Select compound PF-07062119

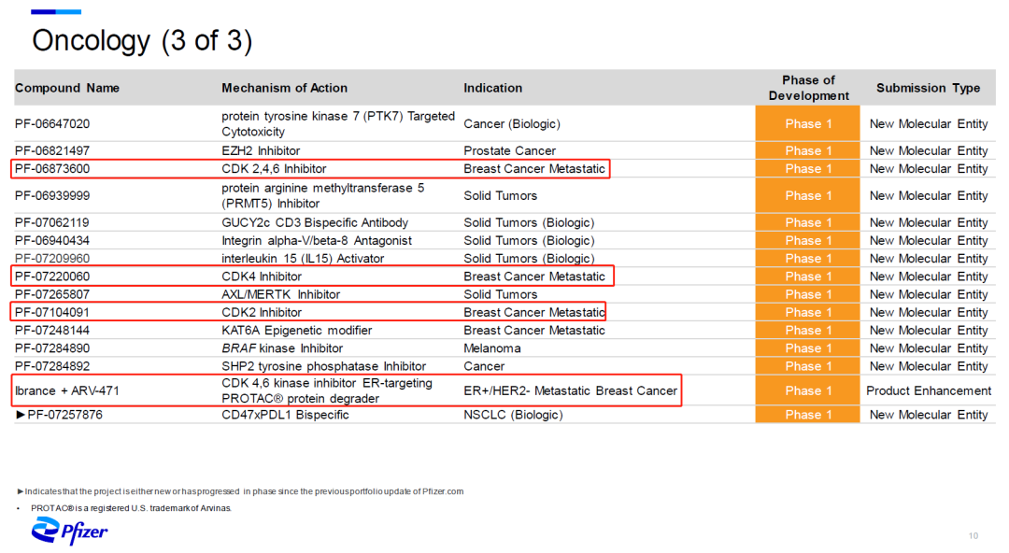[52, 222]
